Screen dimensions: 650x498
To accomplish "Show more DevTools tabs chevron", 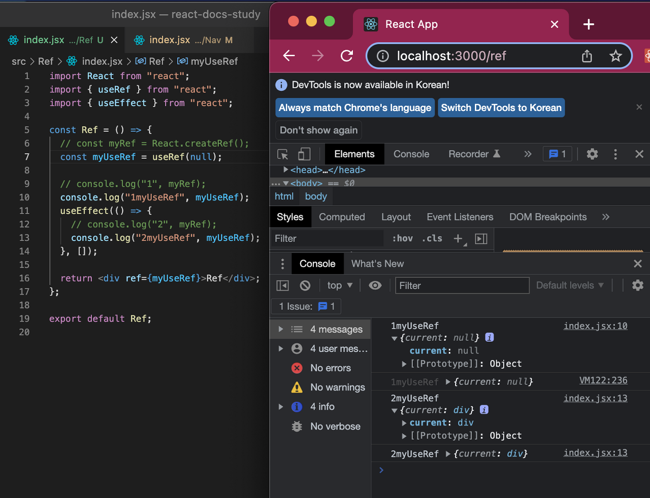I will coord(528,154).
